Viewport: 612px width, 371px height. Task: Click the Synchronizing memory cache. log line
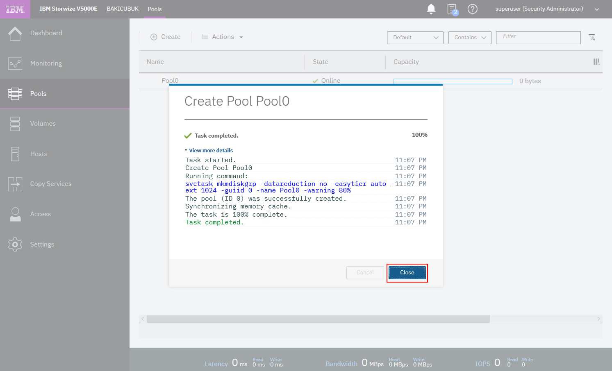238,206
